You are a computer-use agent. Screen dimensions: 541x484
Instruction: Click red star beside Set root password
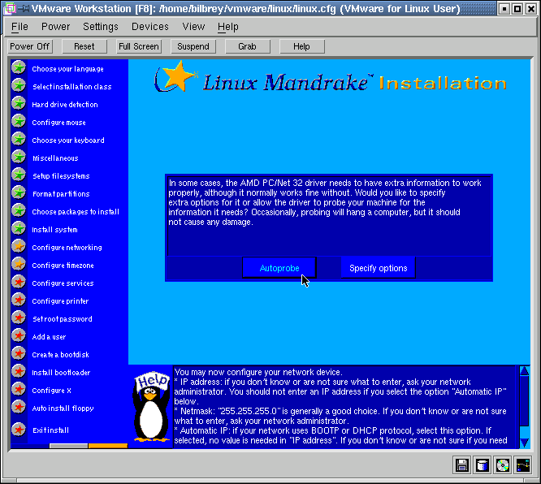pos(18,318)
